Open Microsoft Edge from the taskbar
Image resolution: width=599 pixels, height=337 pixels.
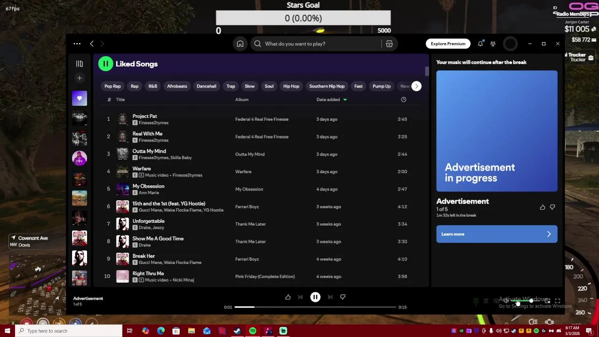(x=161, y=331)
